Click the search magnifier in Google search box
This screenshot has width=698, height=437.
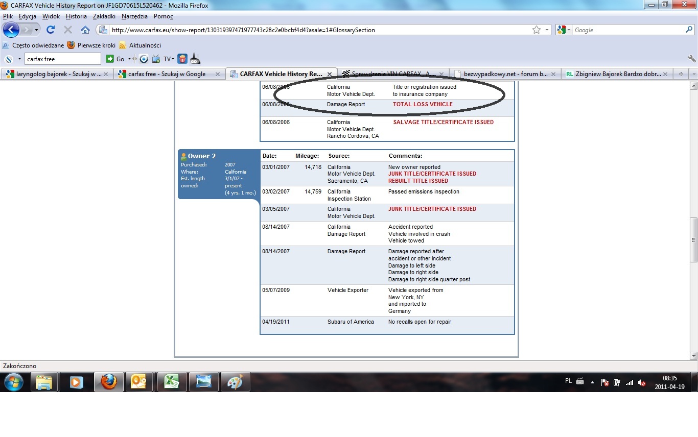click(x=689, y=30)
